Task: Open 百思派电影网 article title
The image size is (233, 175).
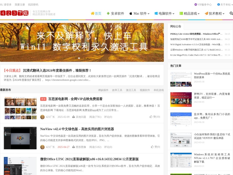Action: (x=75, y=99)
